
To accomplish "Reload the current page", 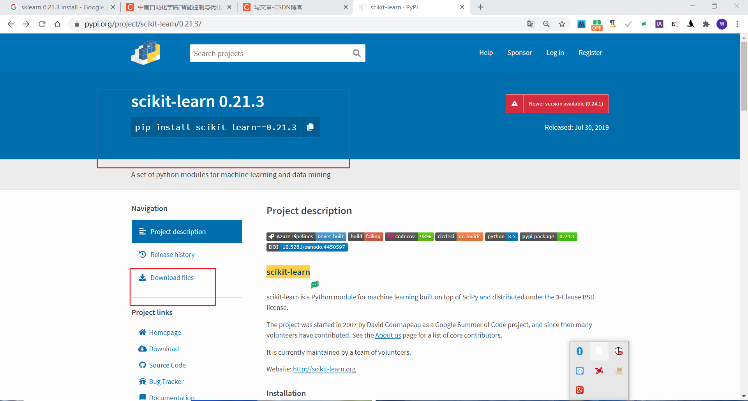I will click(x=42, y=24).
